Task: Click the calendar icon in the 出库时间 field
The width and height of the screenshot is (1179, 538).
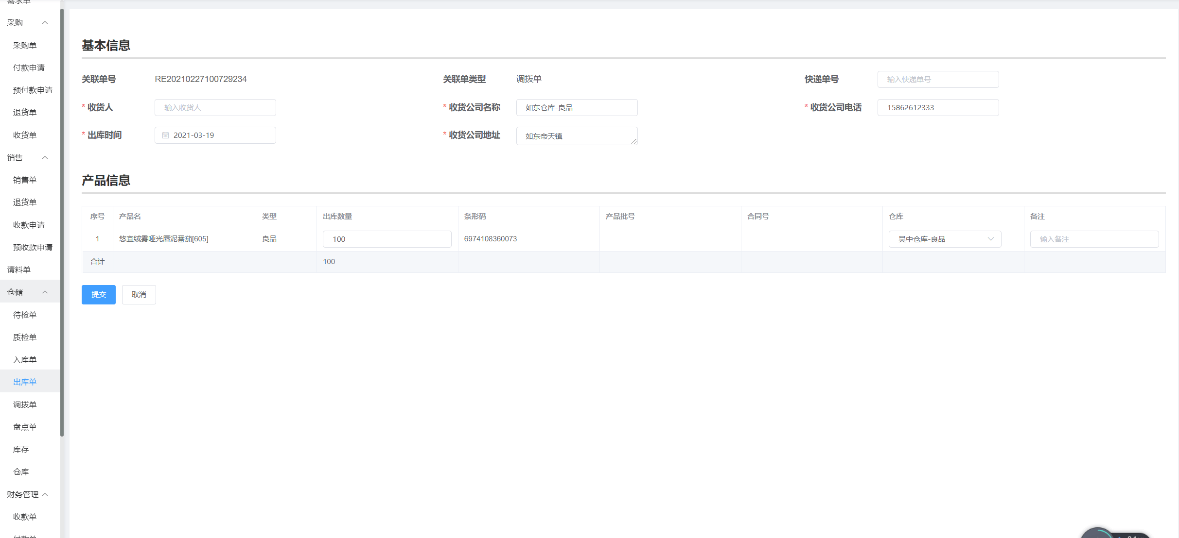Action: click(x=165, y=135)
